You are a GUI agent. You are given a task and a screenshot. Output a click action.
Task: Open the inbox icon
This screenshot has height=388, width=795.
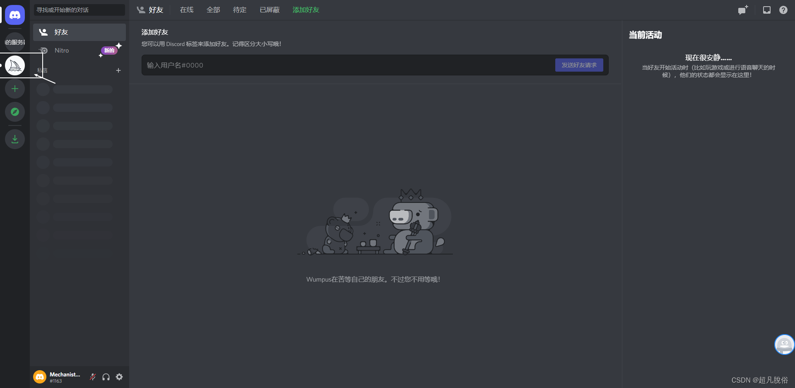point(767,10)
